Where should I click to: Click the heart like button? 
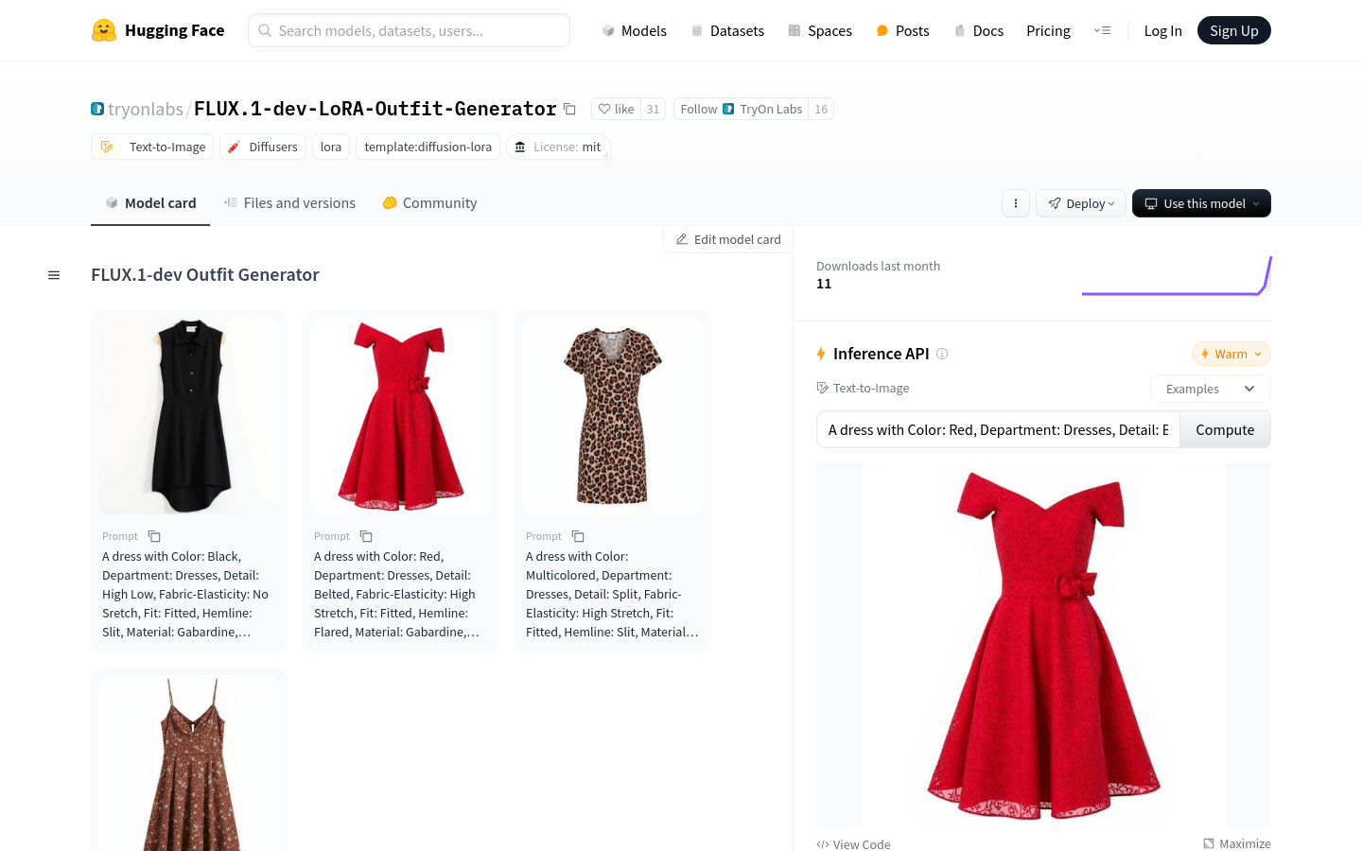(617, 109)
